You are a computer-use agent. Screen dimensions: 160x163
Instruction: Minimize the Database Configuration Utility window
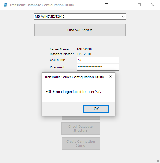tap(126, 5)
